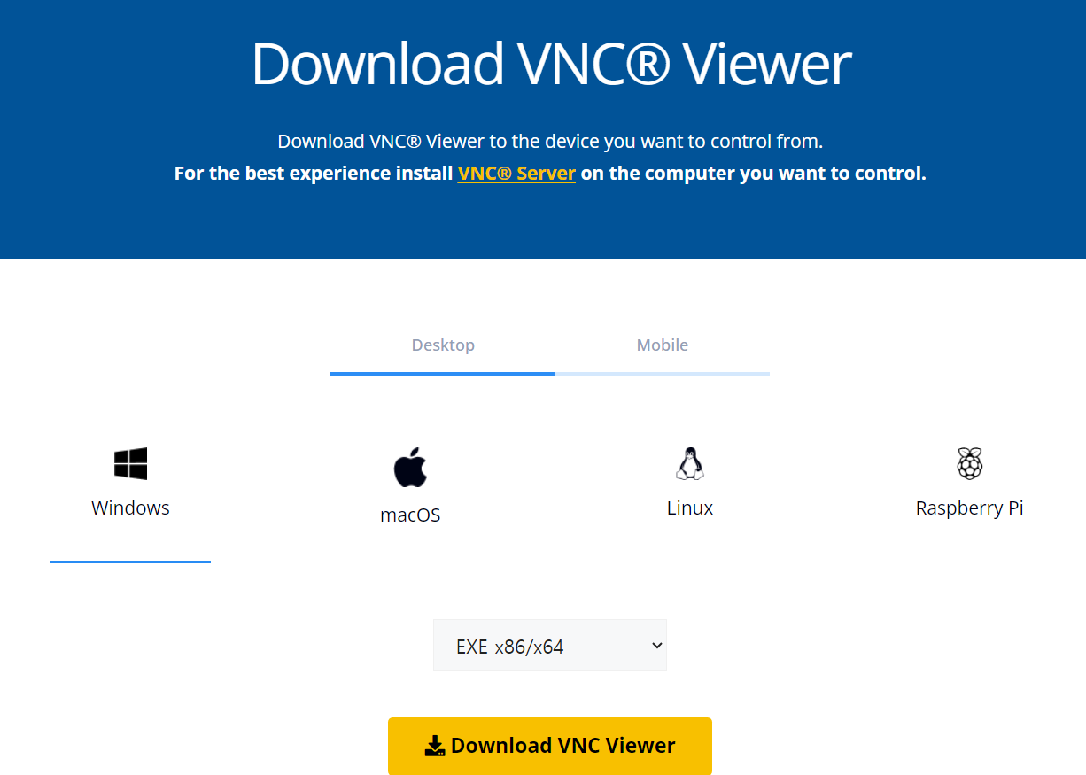
Task: Click the light blue bar under Mobile
Action: 663,374
